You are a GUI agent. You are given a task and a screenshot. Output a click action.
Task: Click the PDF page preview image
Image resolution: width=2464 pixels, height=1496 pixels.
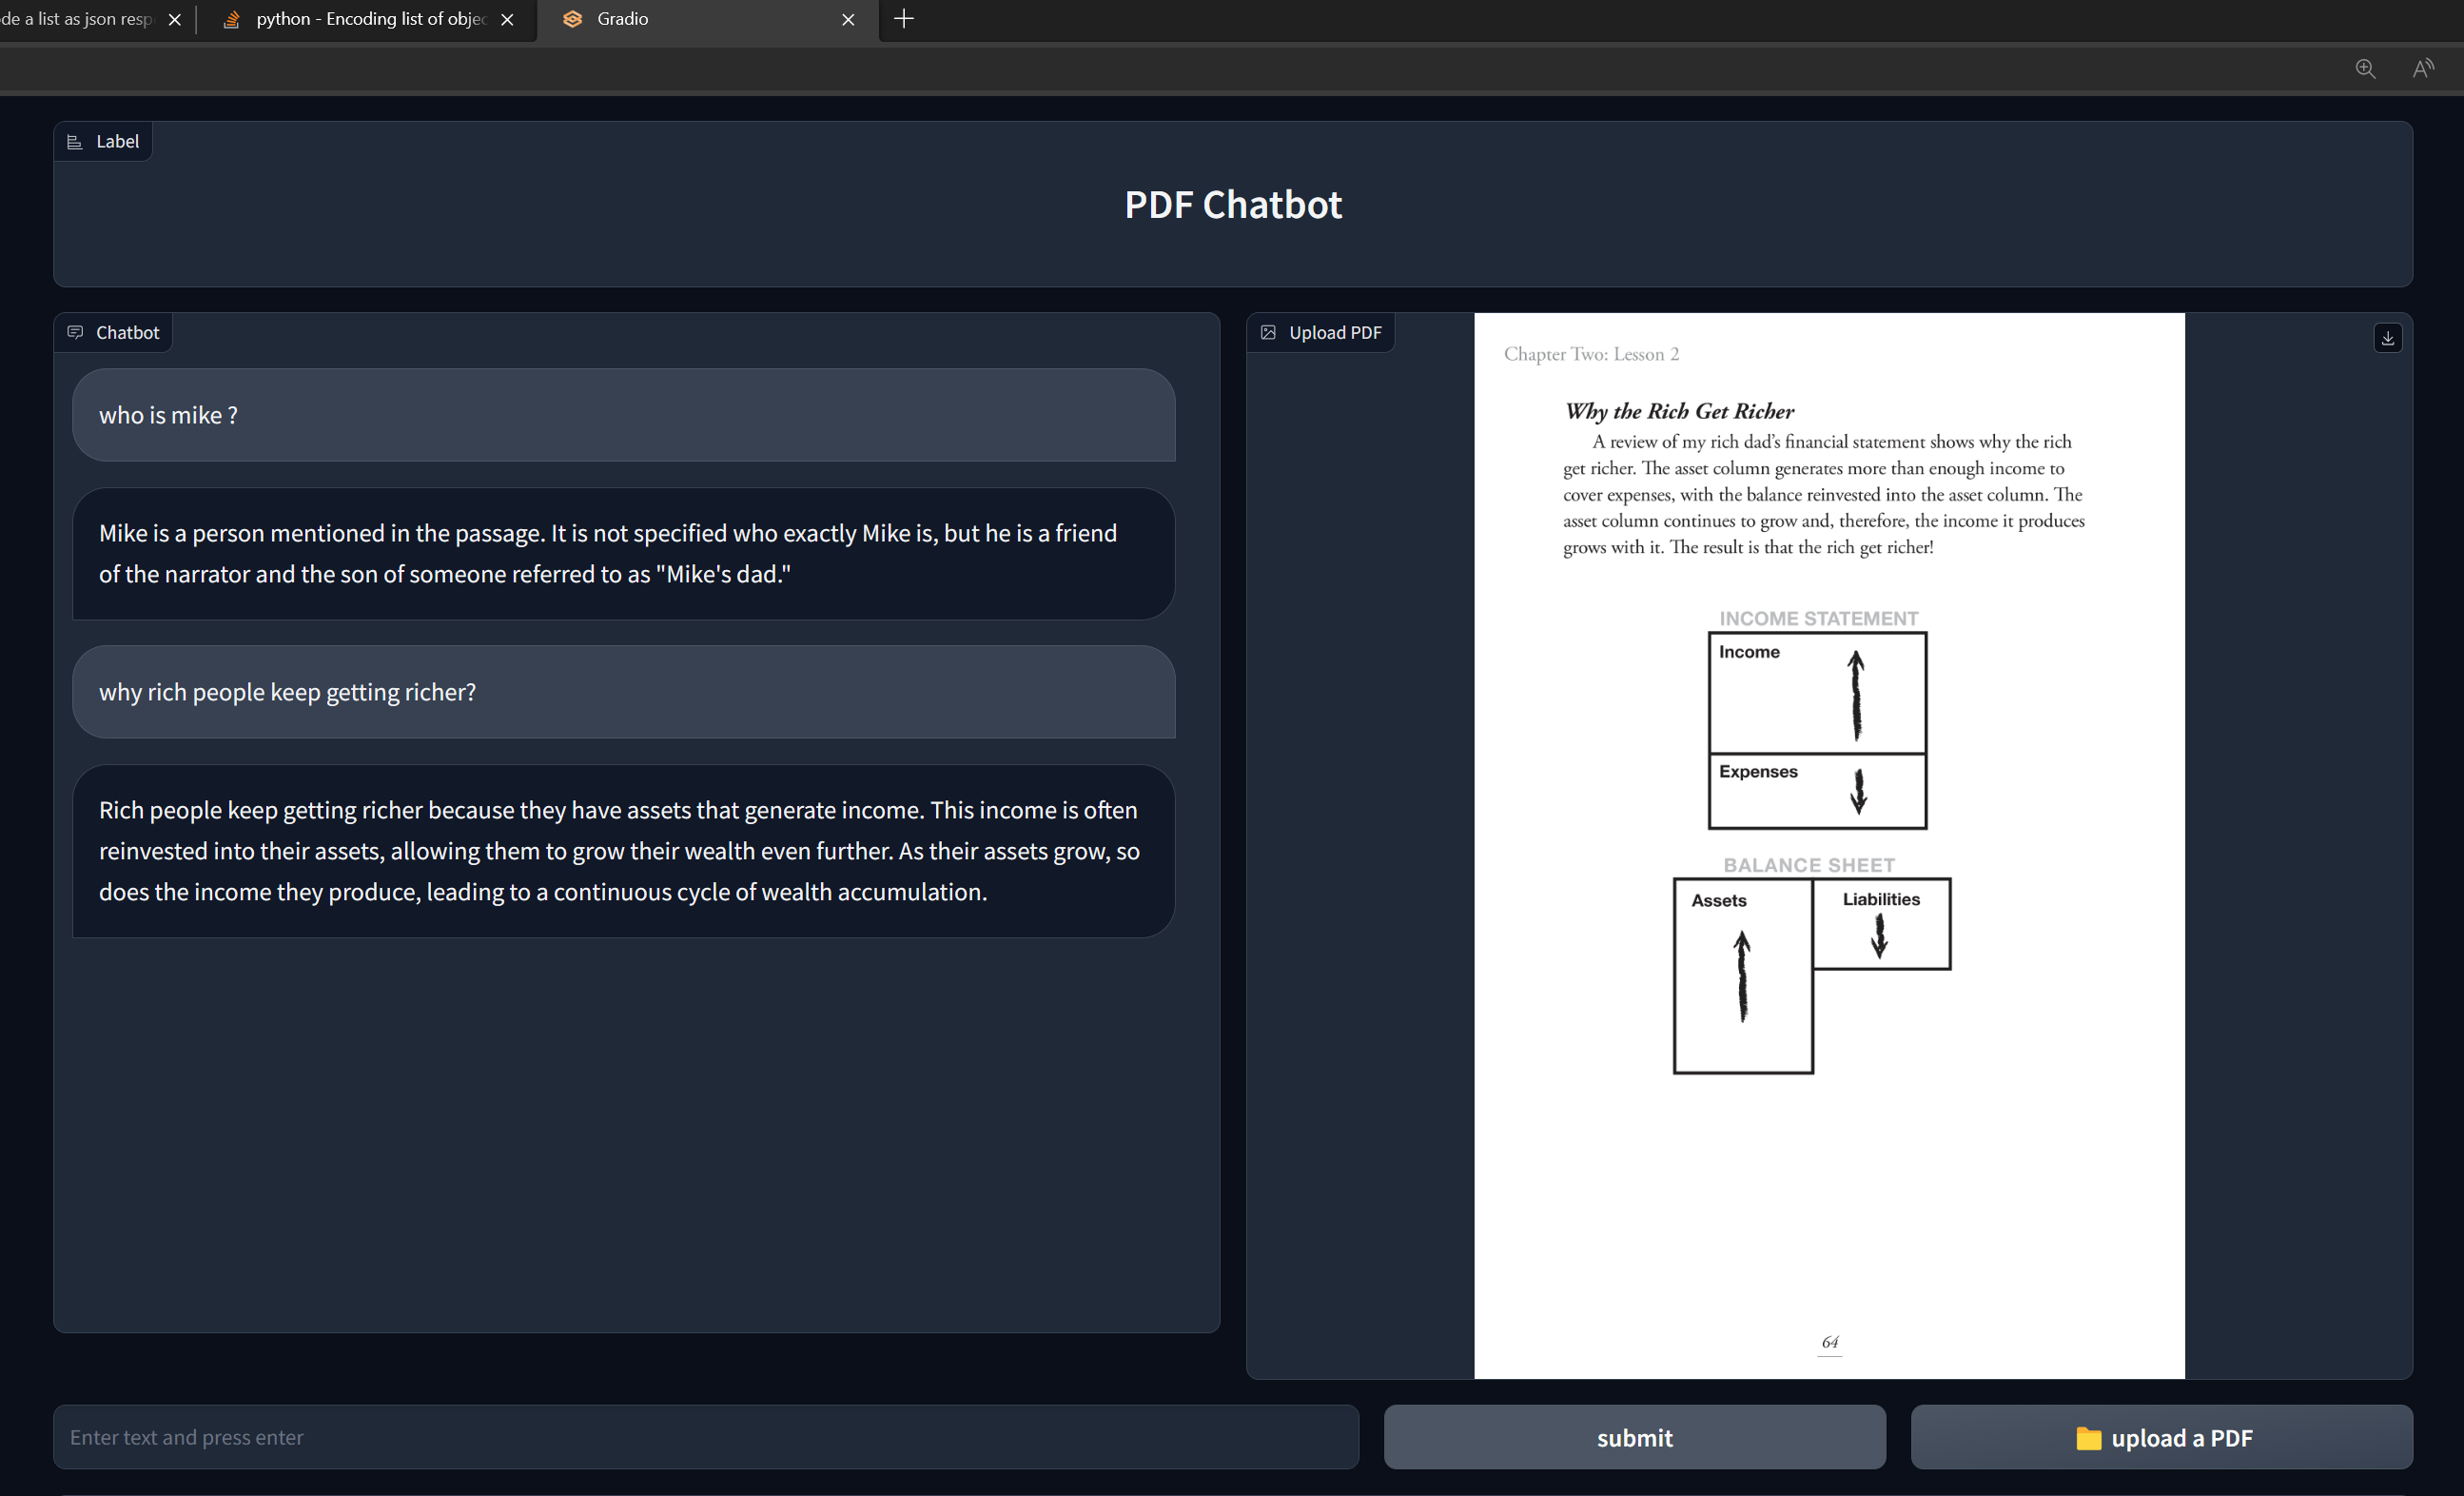click(1829, 846)
